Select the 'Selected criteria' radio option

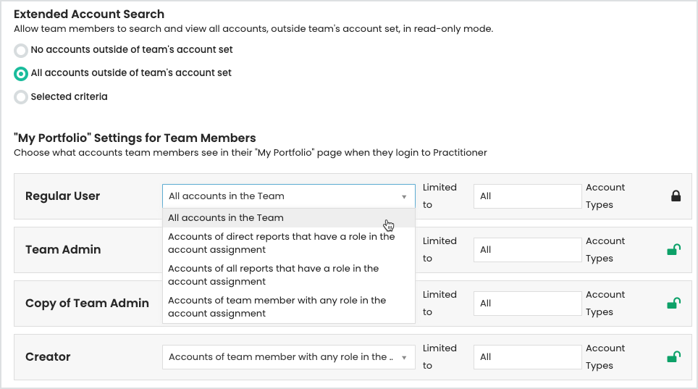pos(22,97)
